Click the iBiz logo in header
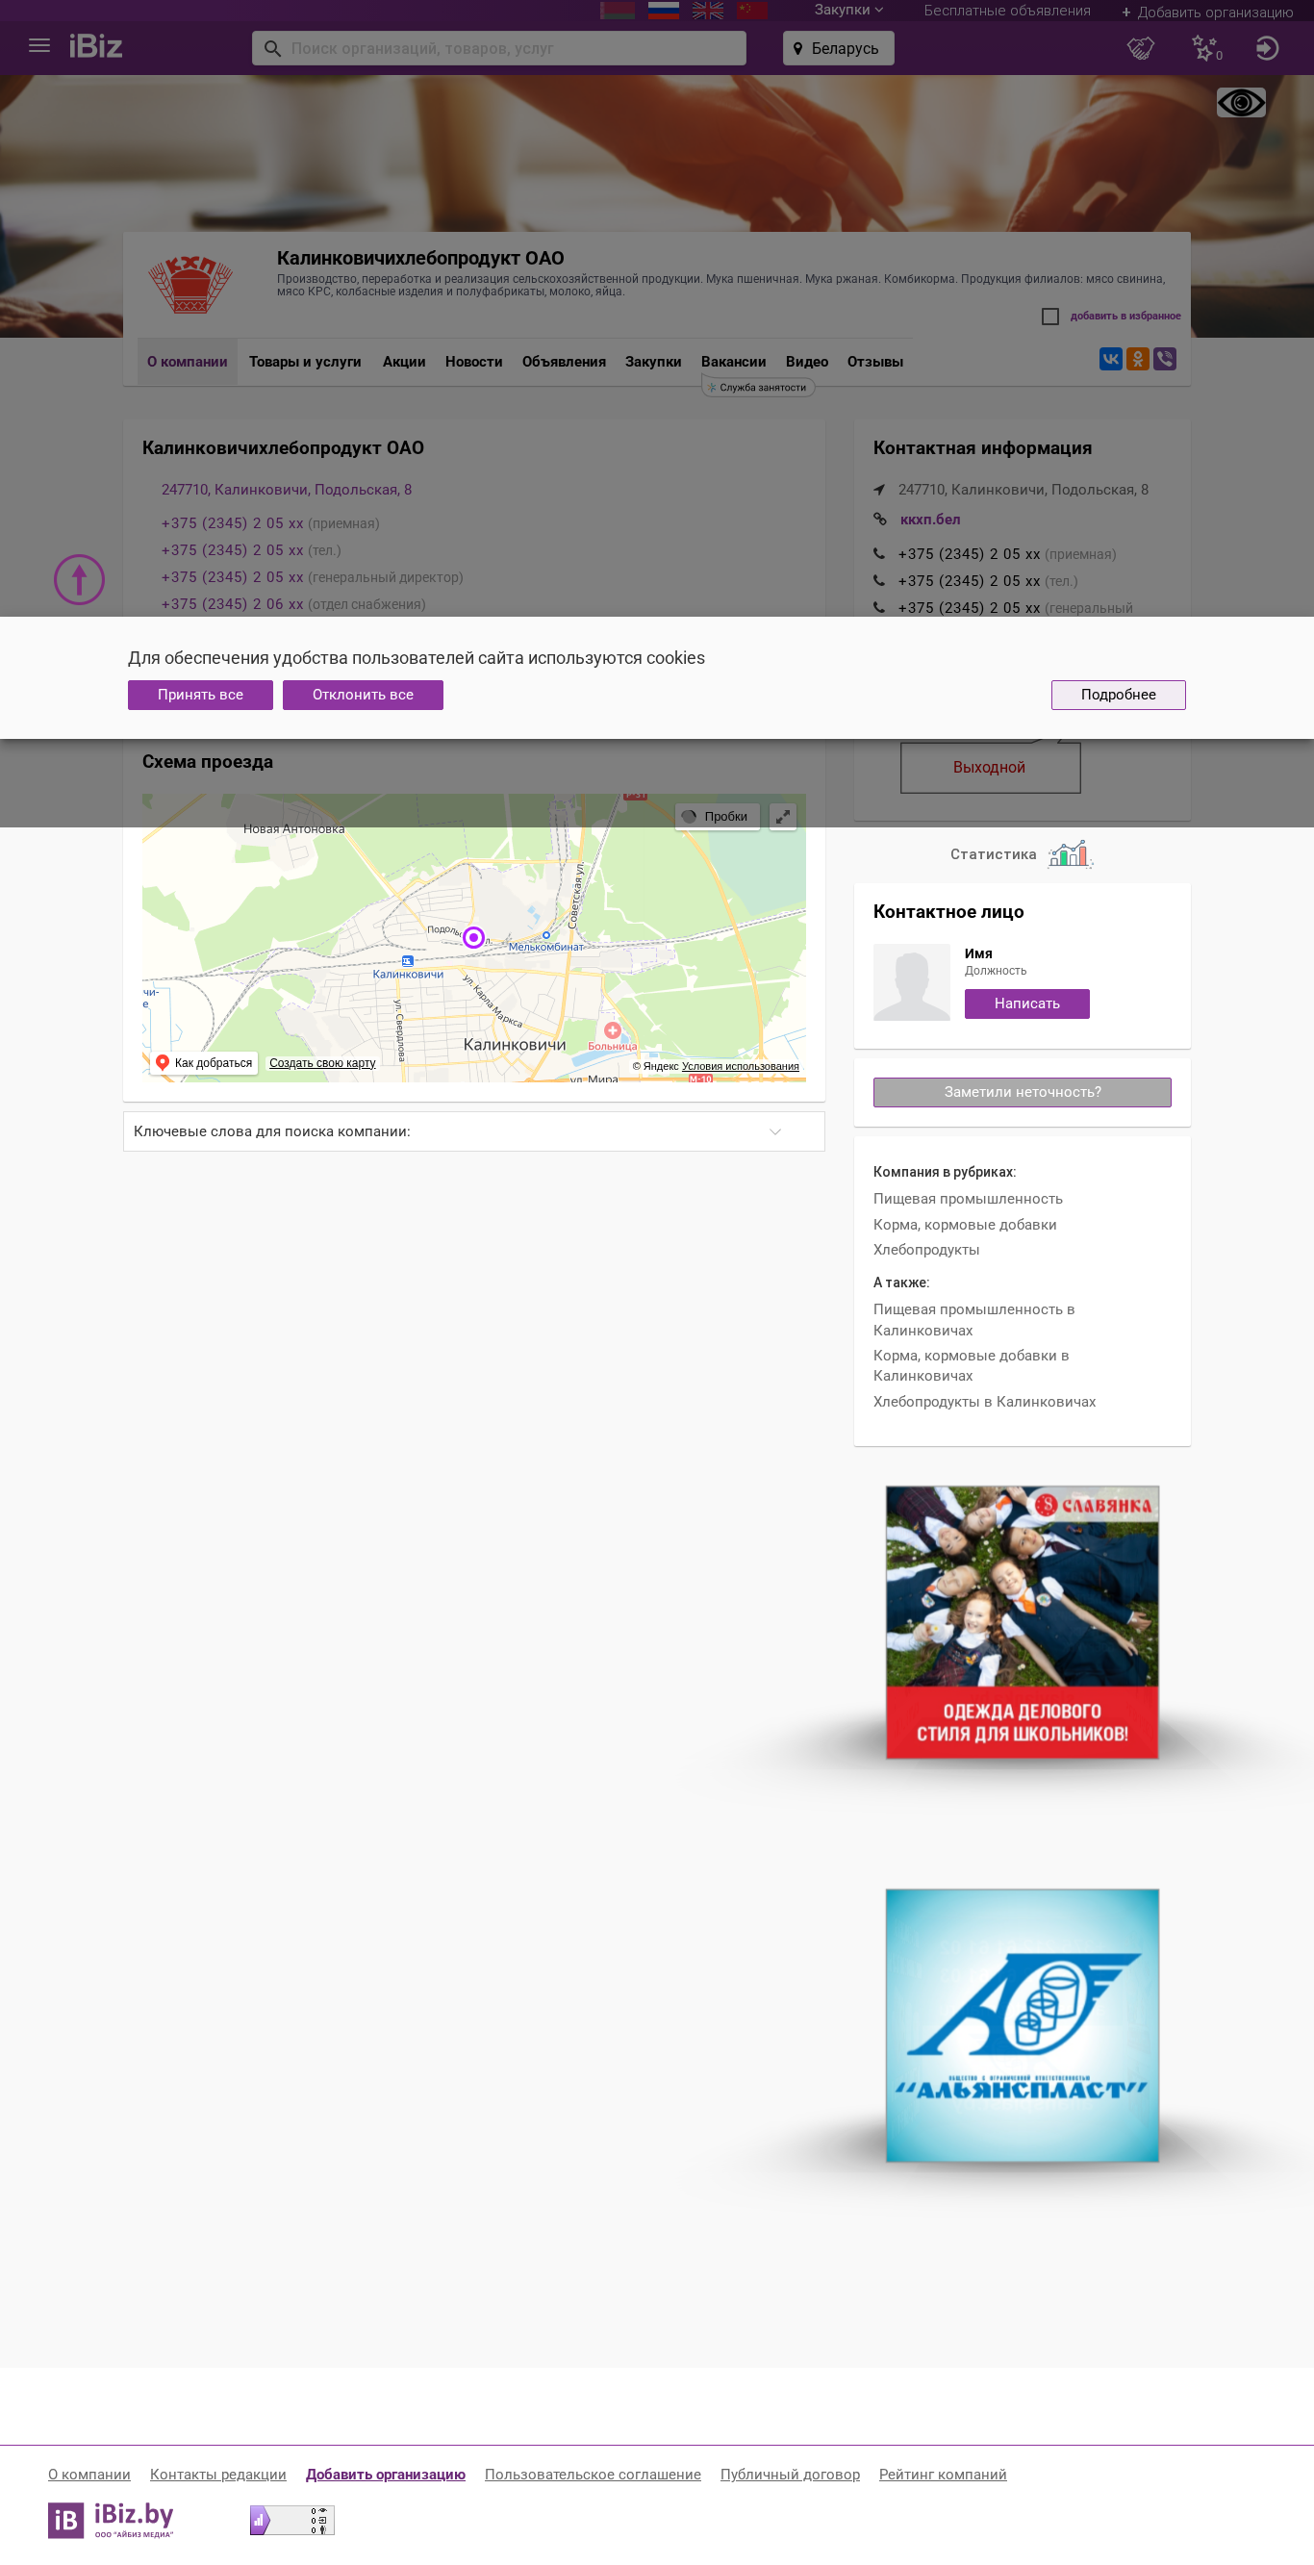 tap(95, 47)
